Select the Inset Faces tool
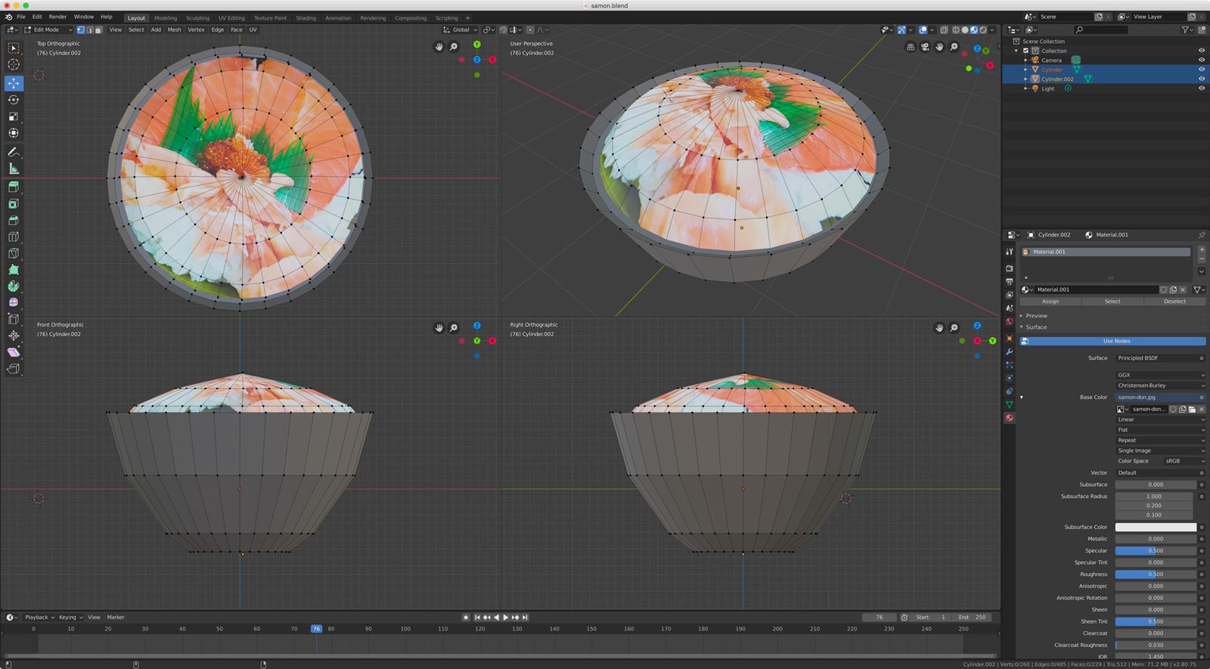Screen dimensions: 1210x669 point(14,203)
